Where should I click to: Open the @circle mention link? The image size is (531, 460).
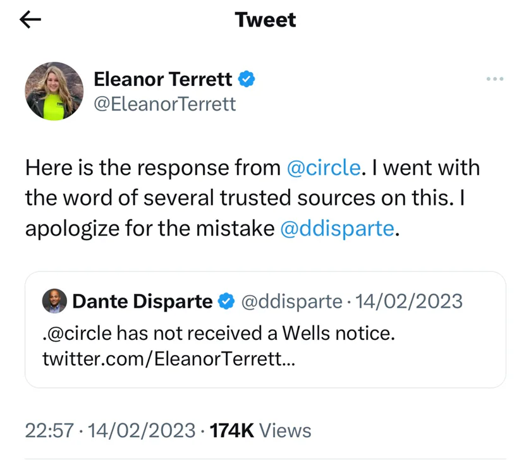pos(324,167)
